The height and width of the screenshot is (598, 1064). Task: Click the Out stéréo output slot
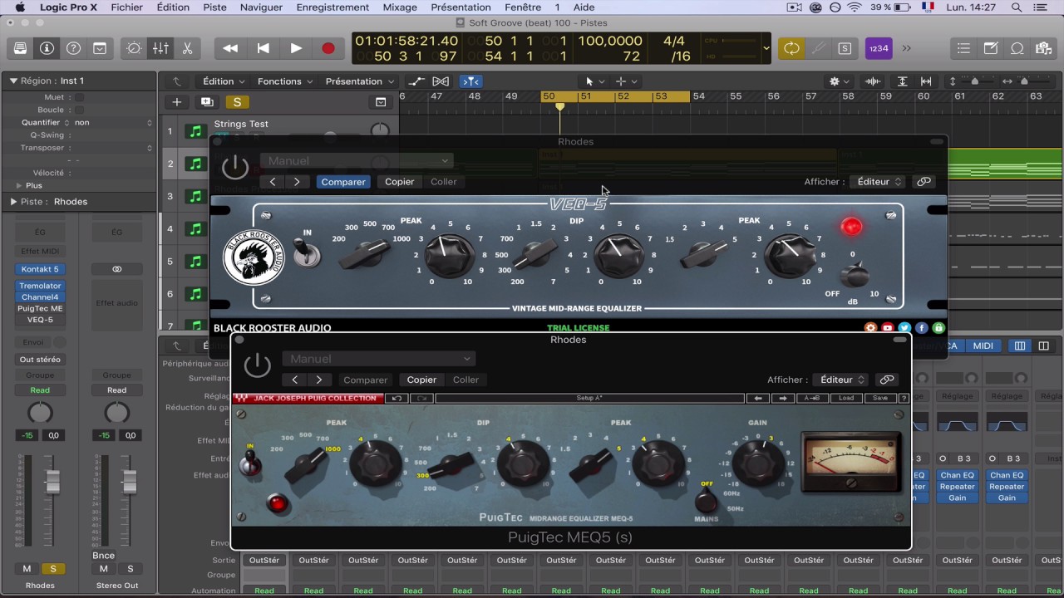coord(40,360)
